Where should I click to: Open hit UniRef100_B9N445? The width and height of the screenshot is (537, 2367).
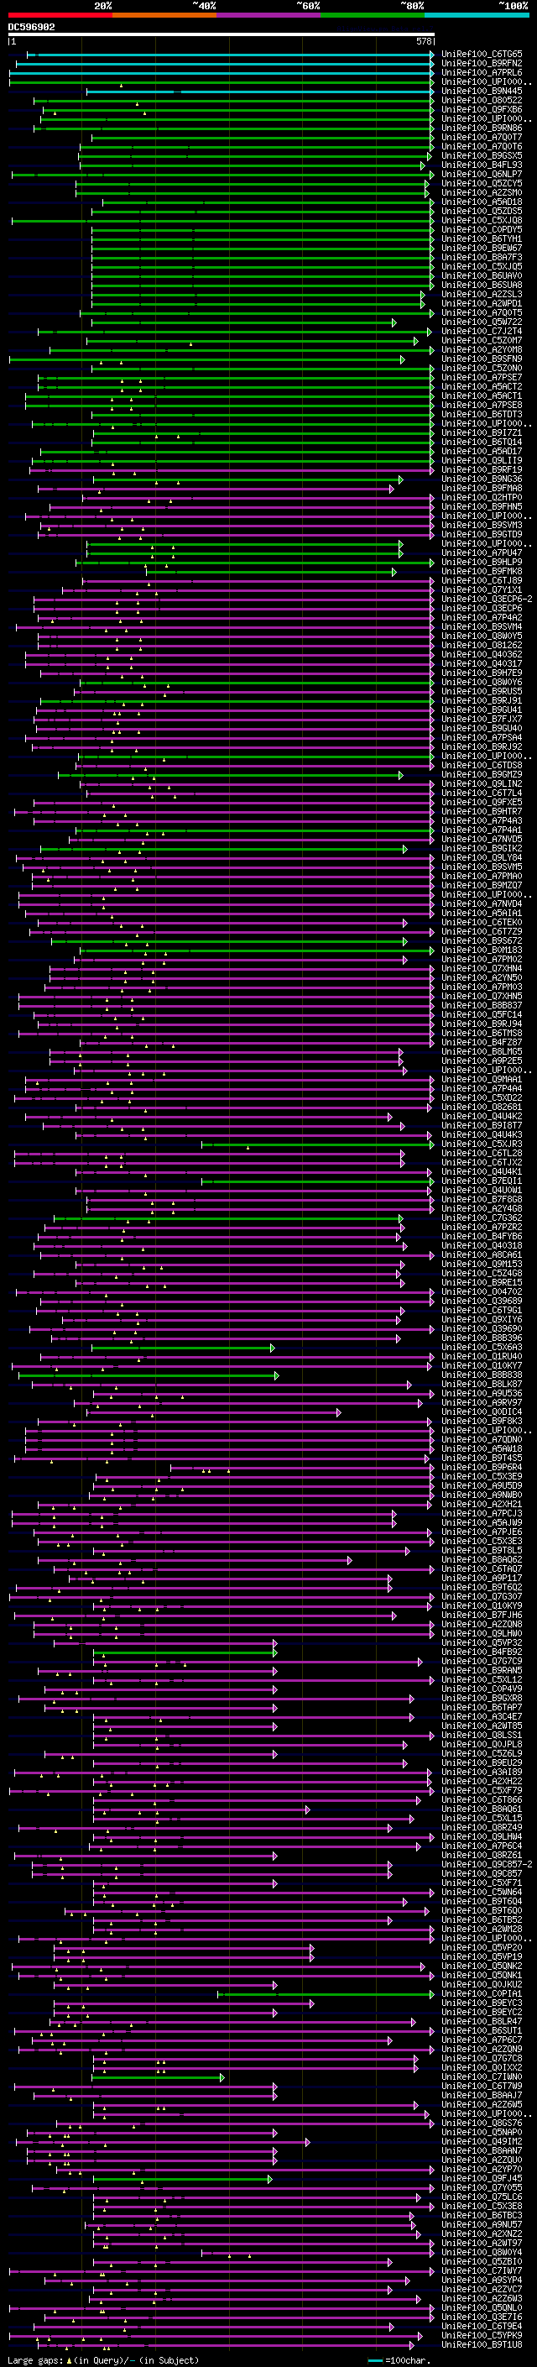pyautogui.click(x=482, y=91)
